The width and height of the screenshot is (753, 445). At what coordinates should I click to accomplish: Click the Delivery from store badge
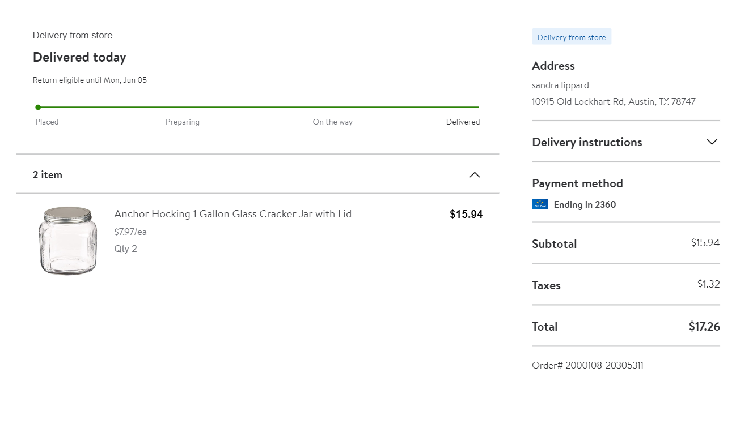[x=572, y=37]
